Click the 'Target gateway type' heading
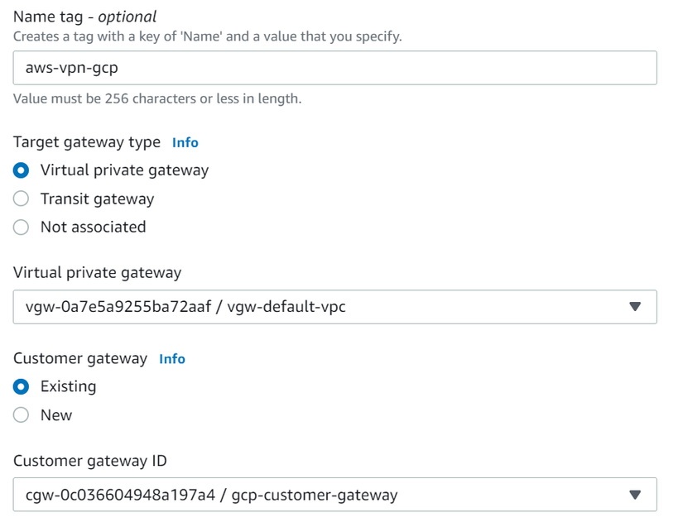 (87, 142)
